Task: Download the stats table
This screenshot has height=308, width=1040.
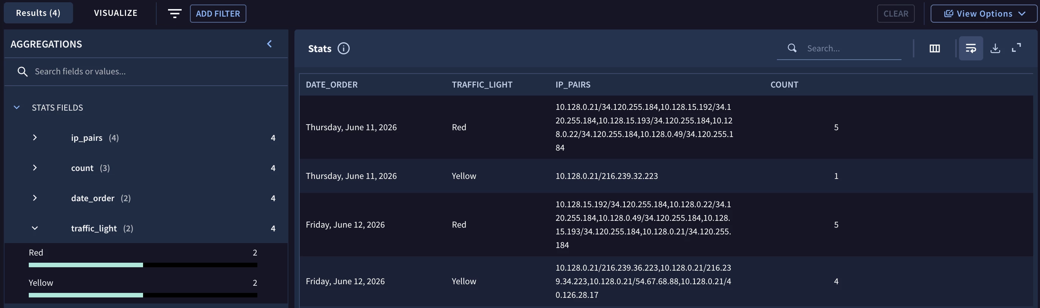Action: tap(995, 48)
